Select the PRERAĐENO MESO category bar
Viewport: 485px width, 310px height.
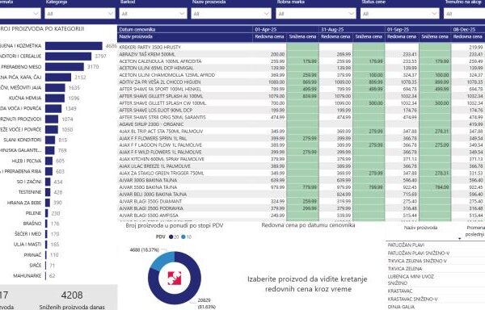tap(65, 67)
